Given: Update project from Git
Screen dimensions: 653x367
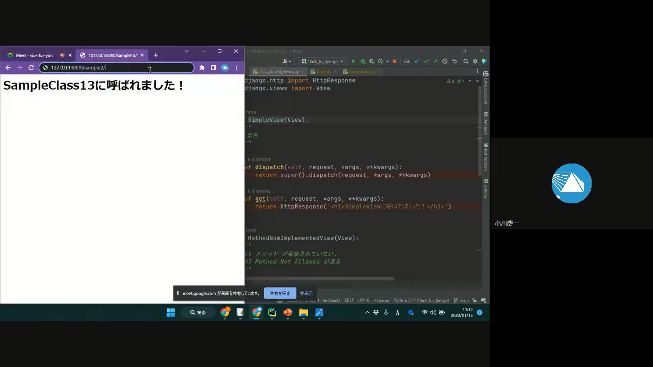Looking at the screenshot, I should click(417, 62).
